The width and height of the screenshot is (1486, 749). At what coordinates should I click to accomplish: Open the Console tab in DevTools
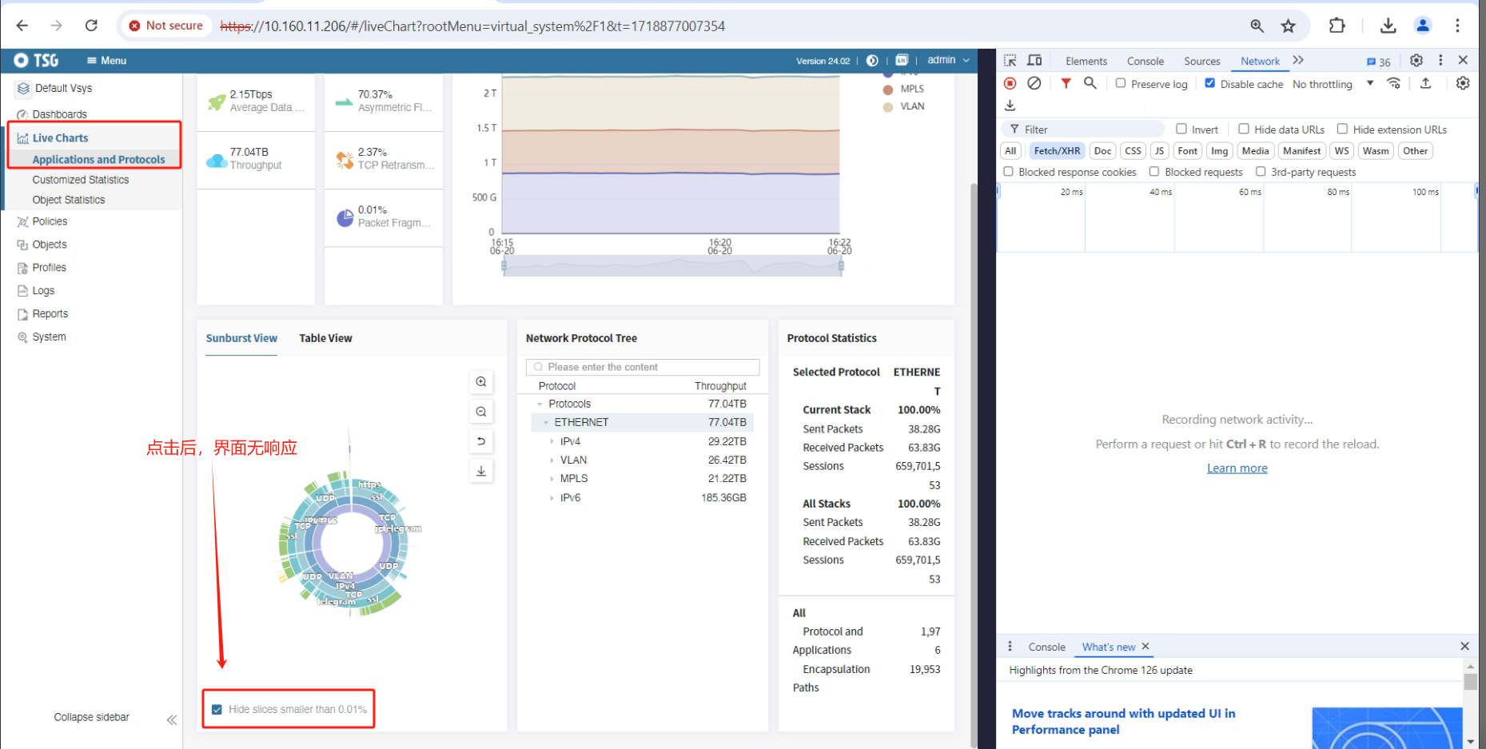(1145, 61)
